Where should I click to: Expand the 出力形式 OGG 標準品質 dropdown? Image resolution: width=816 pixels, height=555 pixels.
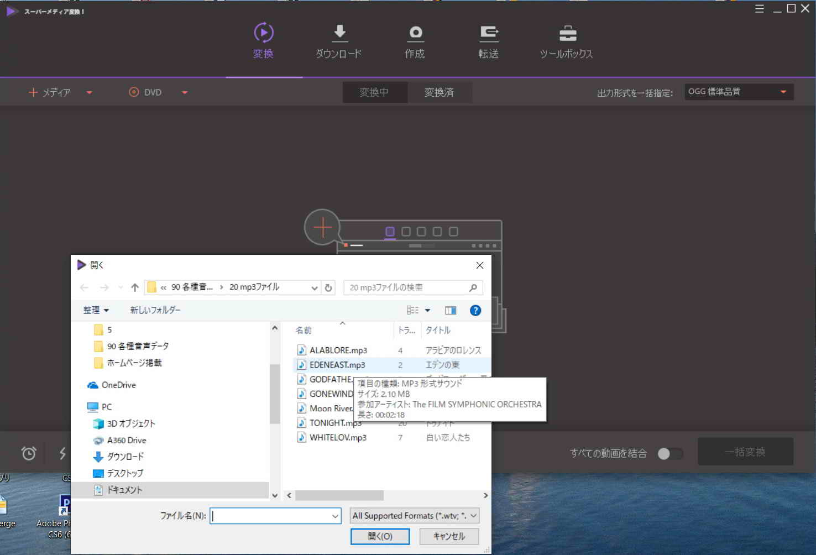click(739, 92)
